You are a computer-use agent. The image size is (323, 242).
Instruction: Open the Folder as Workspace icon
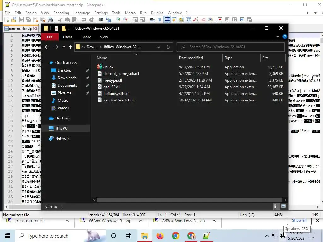[x=203, y=20]
